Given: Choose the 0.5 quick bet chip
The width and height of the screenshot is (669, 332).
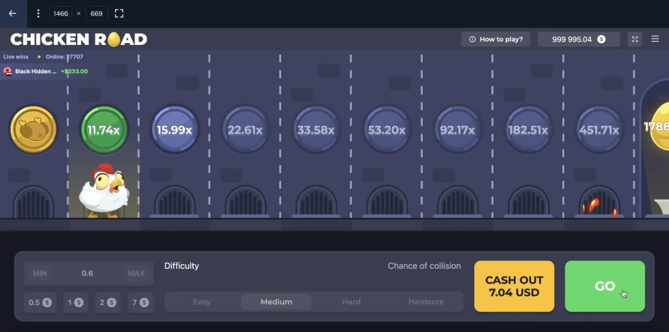Looking at the screenshot, I should [x=40, y=302].
